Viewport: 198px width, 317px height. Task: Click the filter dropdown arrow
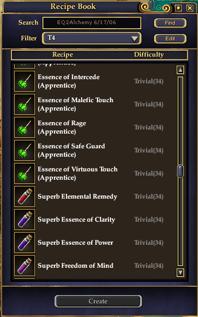point(134,38)
